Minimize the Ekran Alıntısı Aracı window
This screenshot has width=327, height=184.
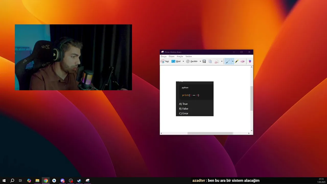233,52
